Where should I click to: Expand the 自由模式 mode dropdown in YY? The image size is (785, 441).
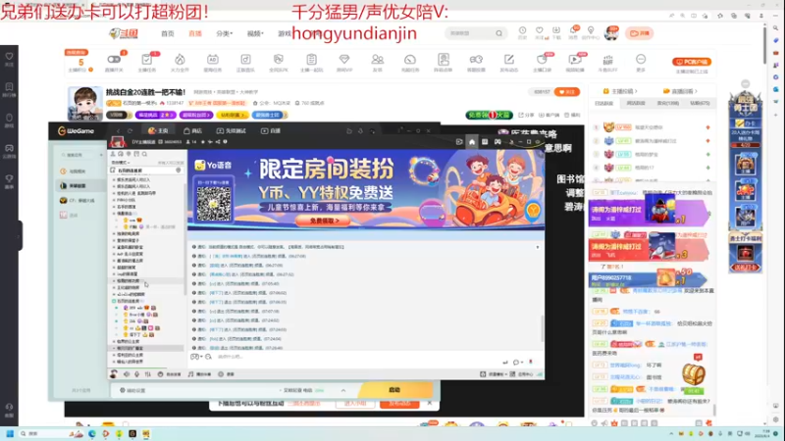click(121, 163)
